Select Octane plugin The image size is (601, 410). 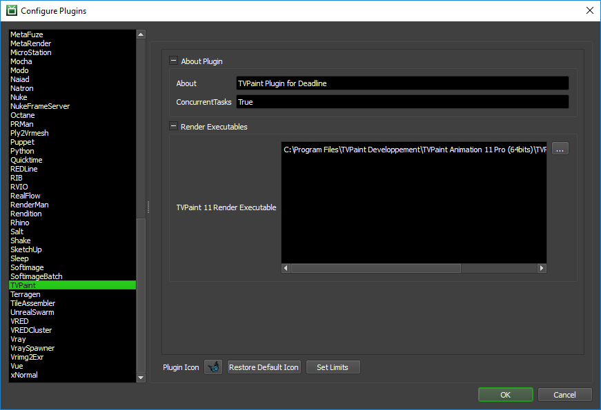72,115
